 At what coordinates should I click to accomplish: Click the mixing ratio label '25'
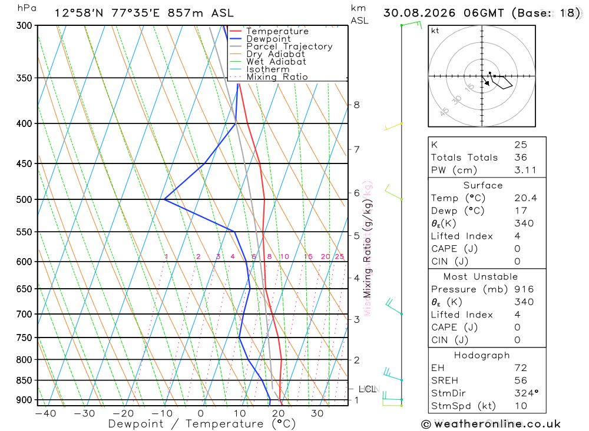point(339,256)
